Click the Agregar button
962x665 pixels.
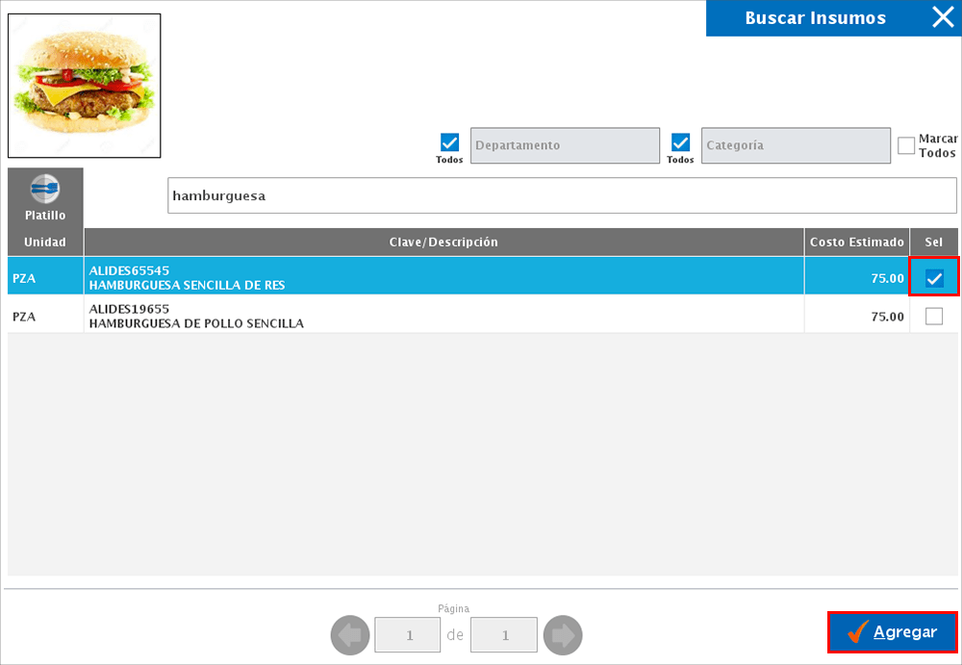coord(892,632)
